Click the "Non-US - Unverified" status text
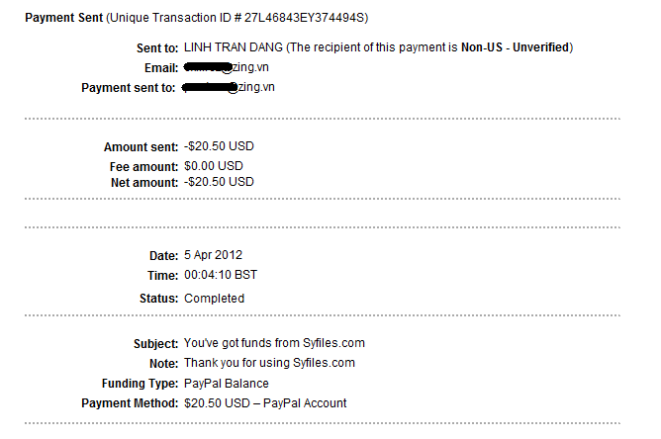This screenshot has width=661, height=439. point(515,48)
